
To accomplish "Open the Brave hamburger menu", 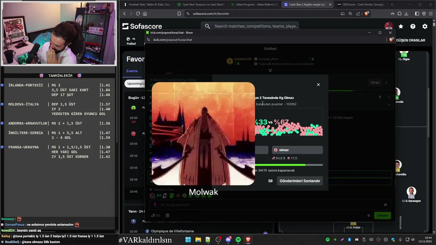I will tap(431, 14).
